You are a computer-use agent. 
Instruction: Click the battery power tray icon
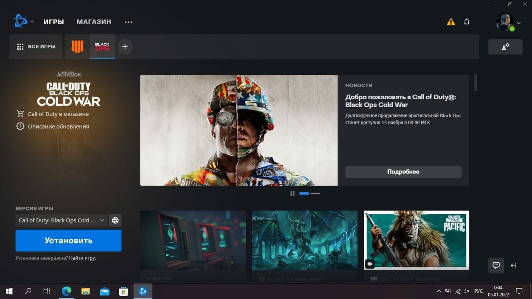coord(448,292)
